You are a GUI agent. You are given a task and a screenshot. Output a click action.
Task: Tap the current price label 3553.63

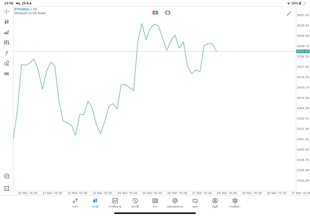point(303,51)
